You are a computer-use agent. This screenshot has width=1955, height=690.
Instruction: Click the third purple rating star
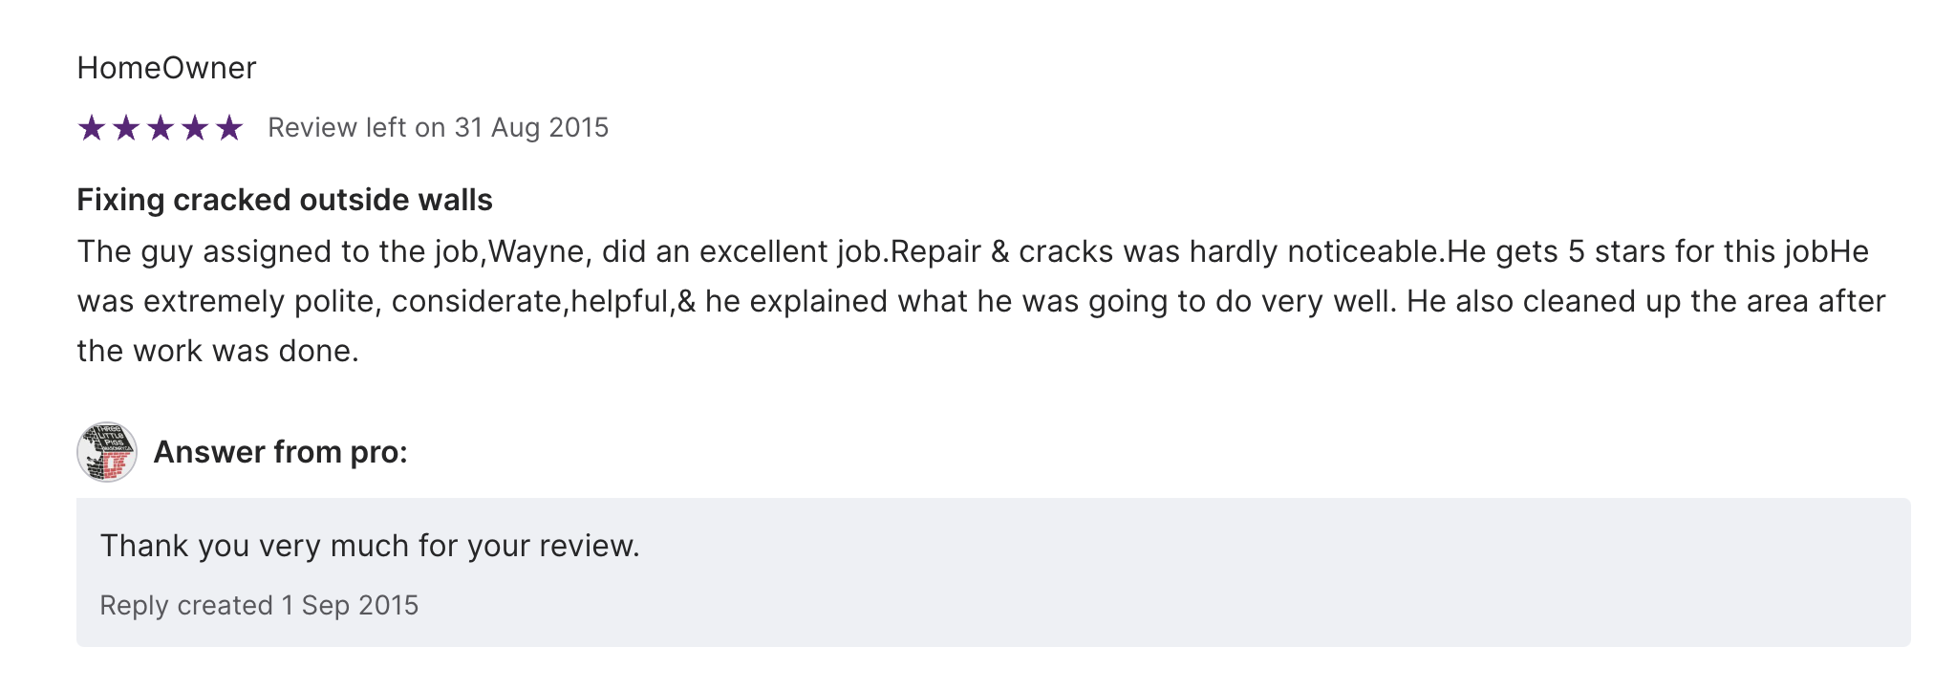(x=161, y=127)
